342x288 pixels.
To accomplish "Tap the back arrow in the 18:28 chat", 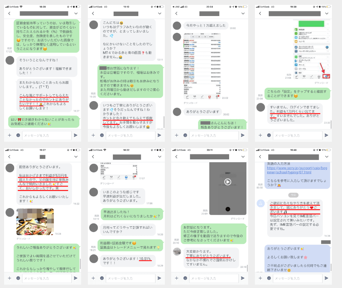I will coord(9,13).
